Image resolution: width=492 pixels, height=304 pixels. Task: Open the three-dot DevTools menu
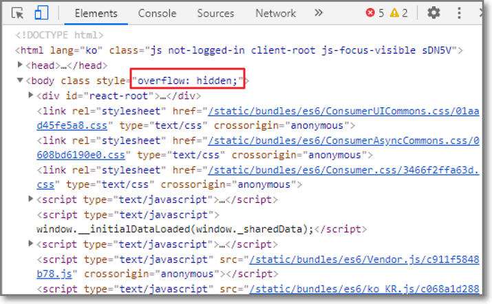pyautogui.click(x=459, y=13)
